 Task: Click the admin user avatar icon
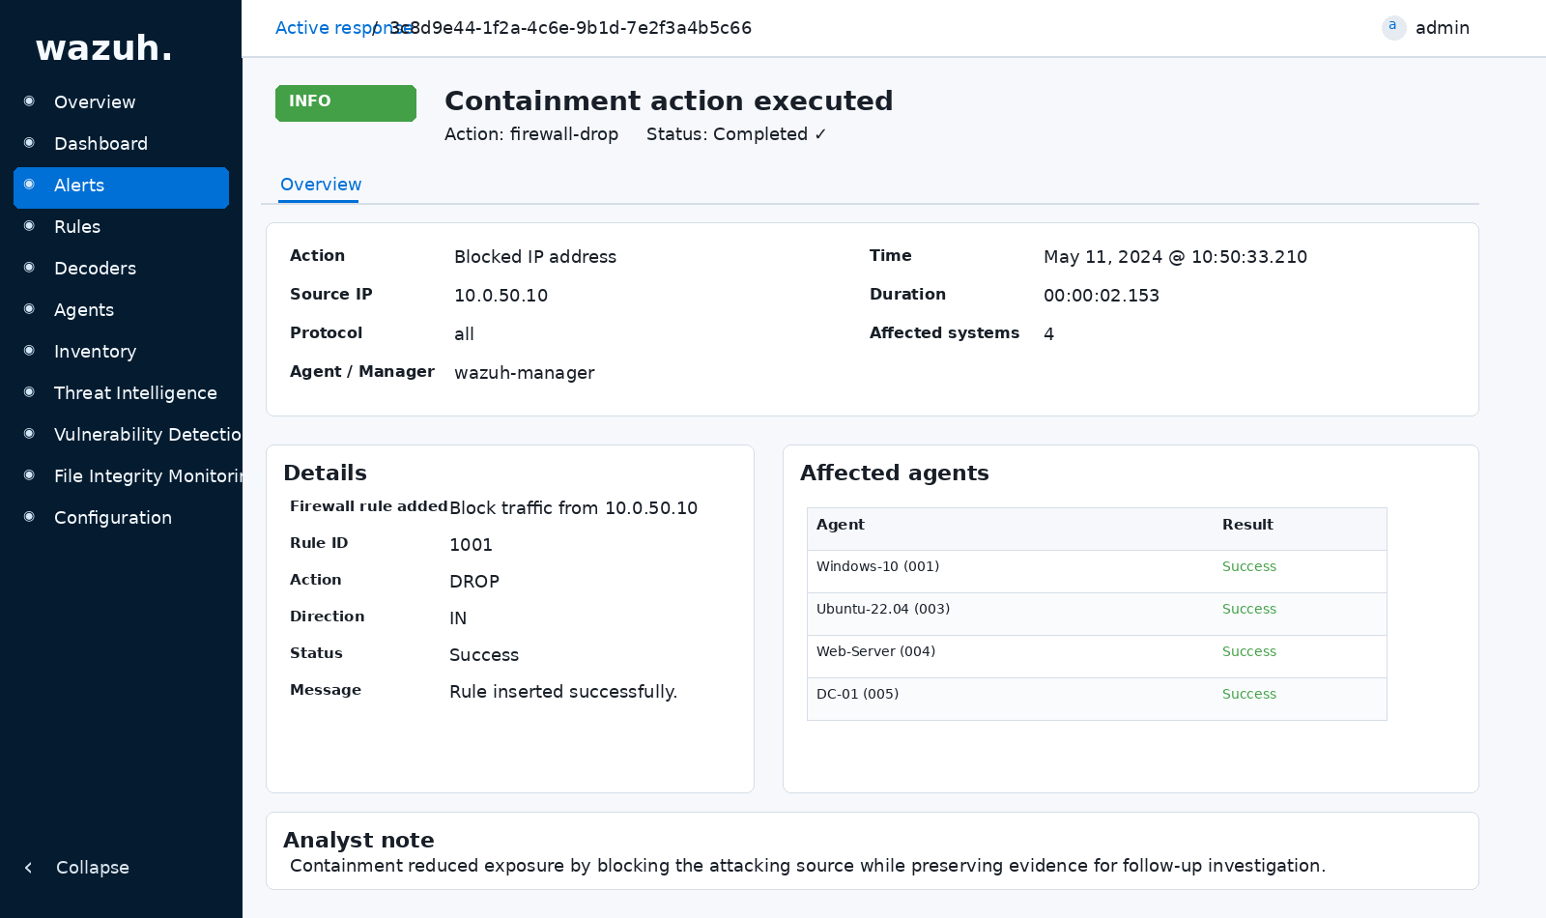click(1393, 27)
